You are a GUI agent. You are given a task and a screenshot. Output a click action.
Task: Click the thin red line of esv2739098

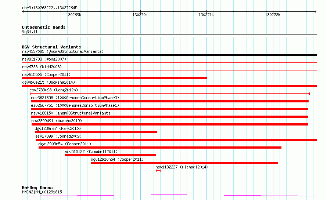[x=169, y=94]
